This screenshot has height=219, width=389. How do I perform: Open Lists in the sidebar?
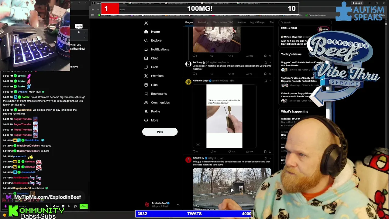click(151, 85)
